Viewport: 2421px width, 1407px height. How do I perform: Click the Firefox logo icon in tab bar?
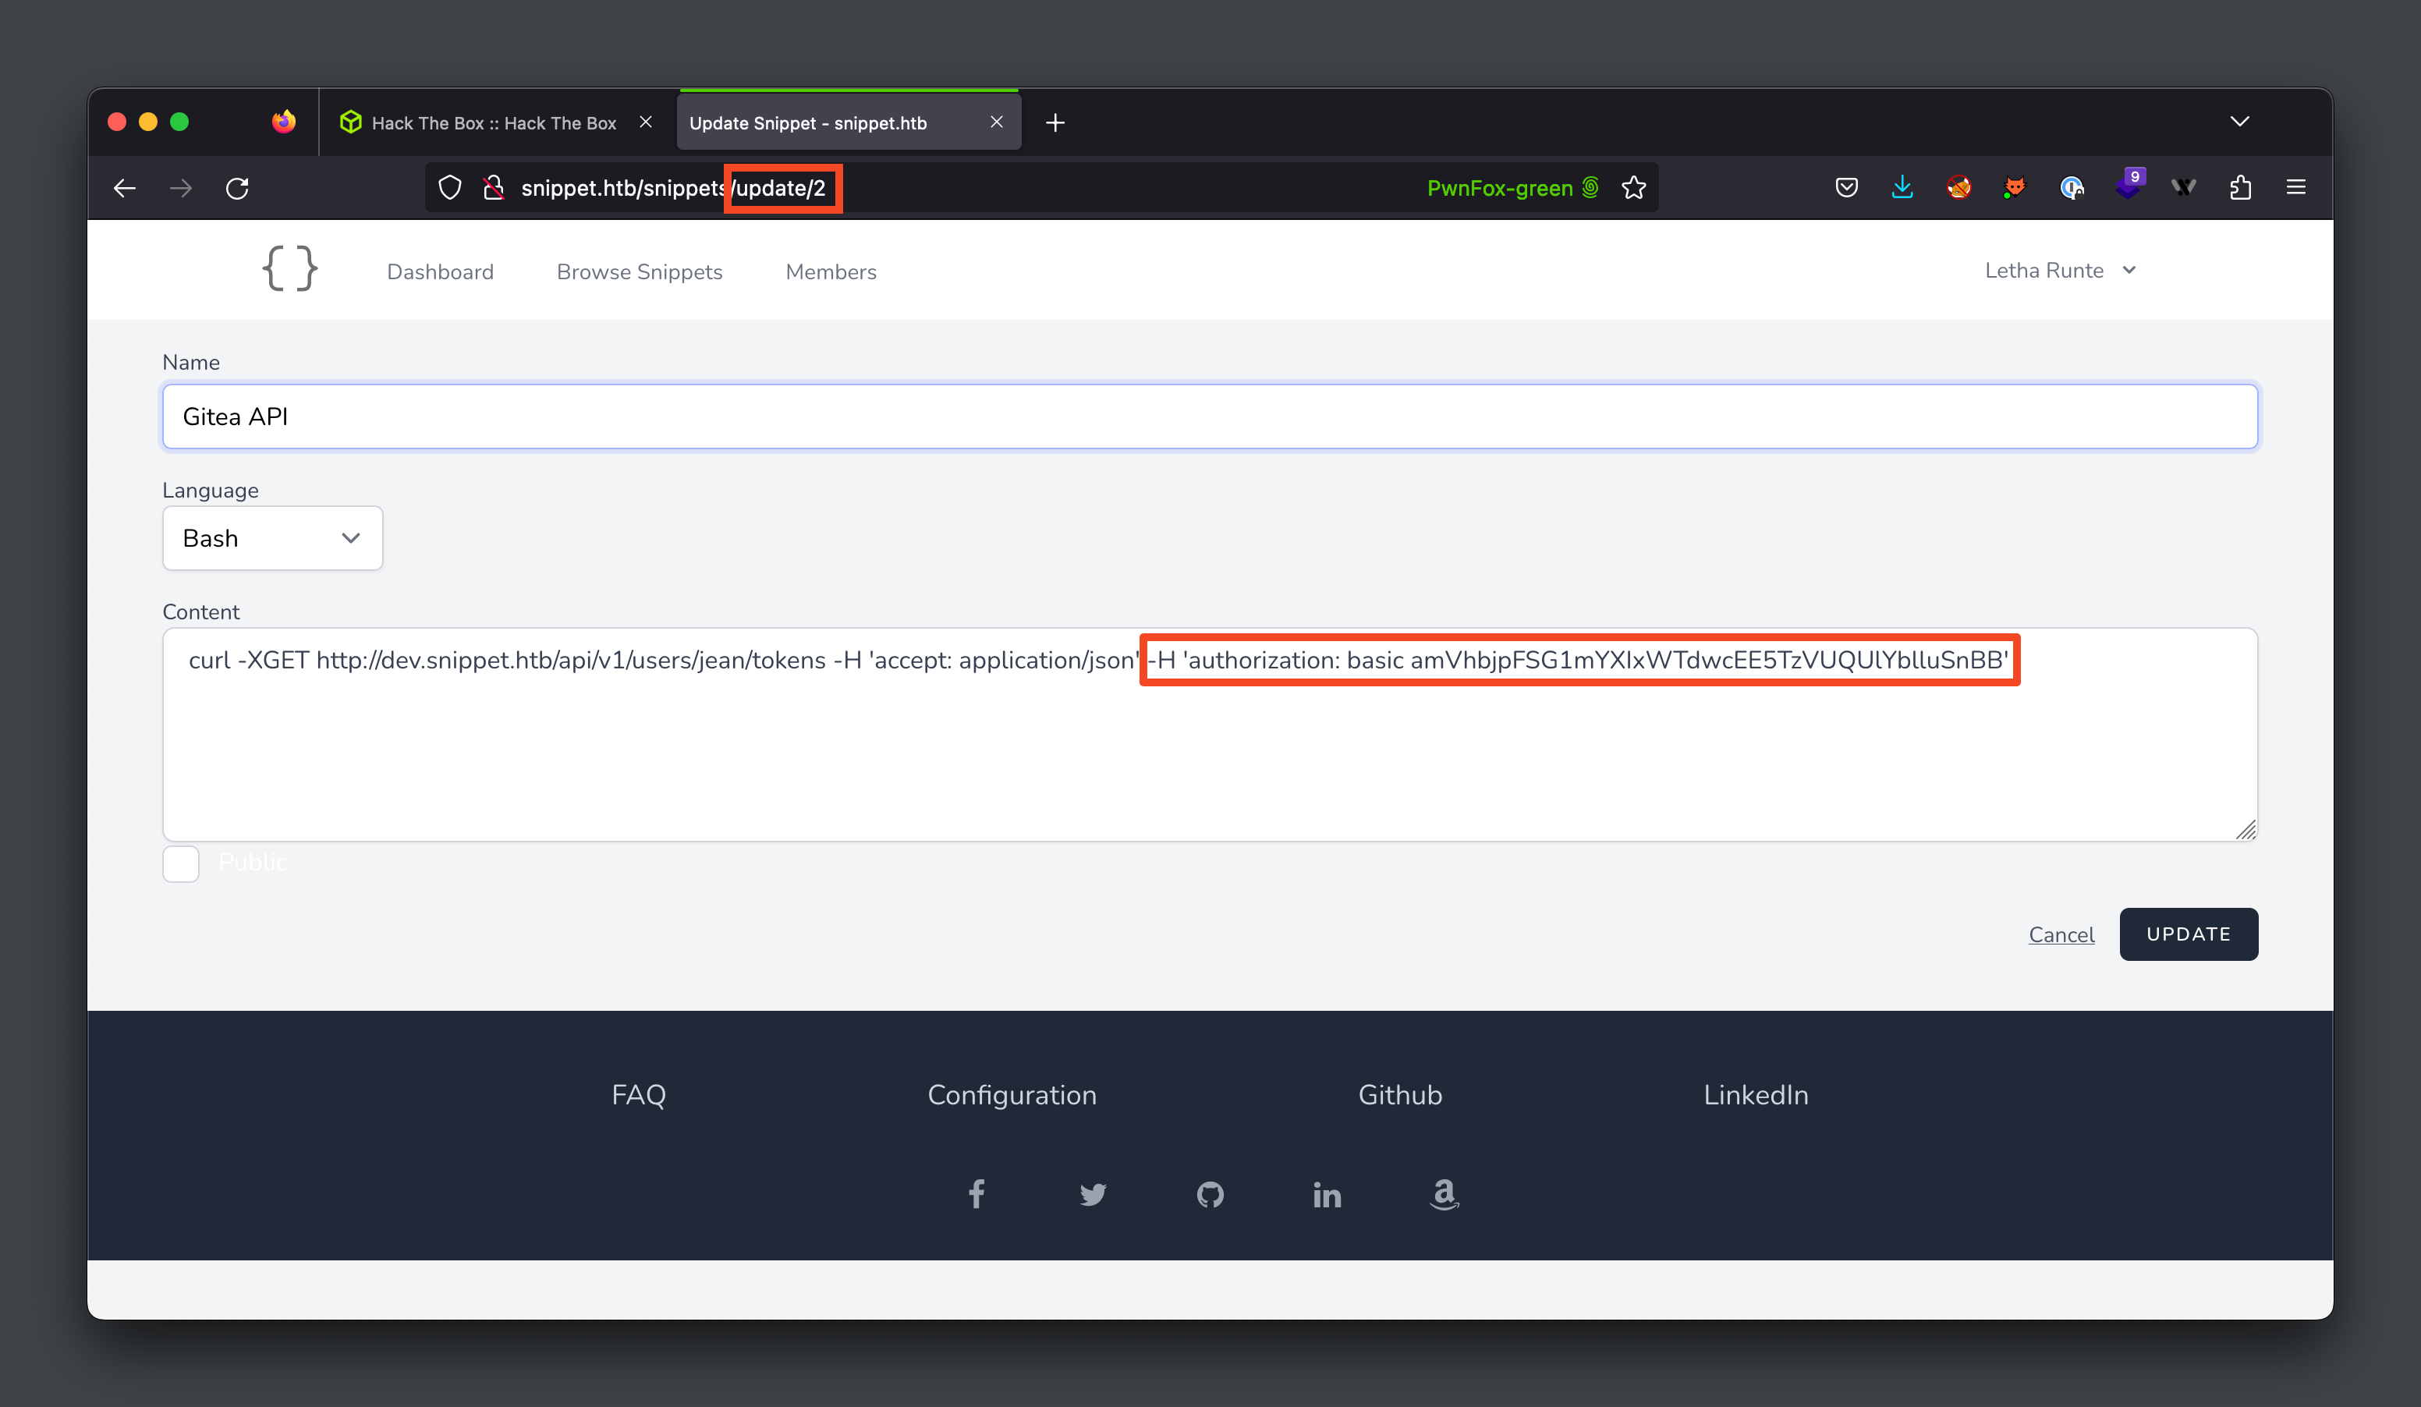click(x=283, y=122)
